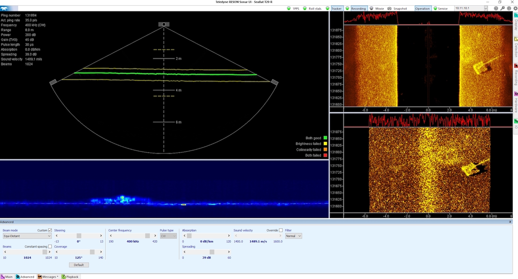Open the Beam mode Equi-Distant dropdown
This screenshot has height=279, width=518.
[27, 235]
